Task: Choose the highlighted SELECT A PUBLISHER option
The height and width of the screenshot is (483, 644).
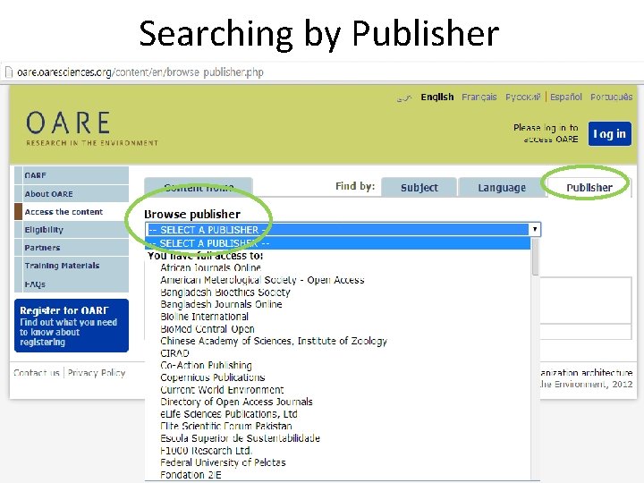Action: 338,243
